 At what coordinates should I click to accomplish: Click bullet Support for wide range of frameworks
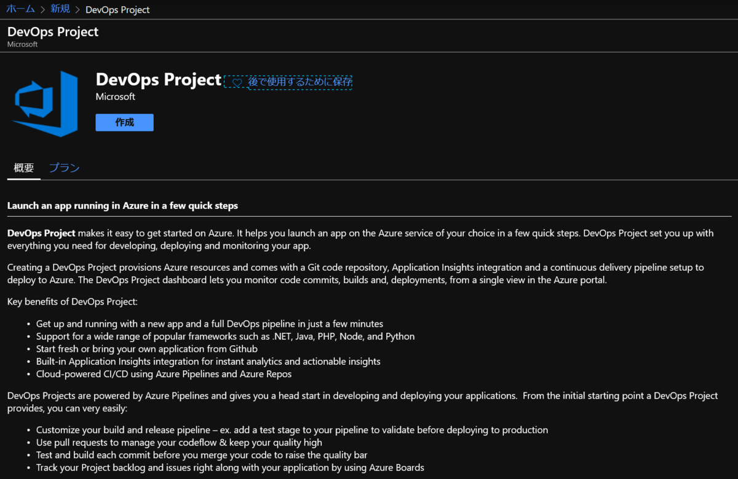225,337
